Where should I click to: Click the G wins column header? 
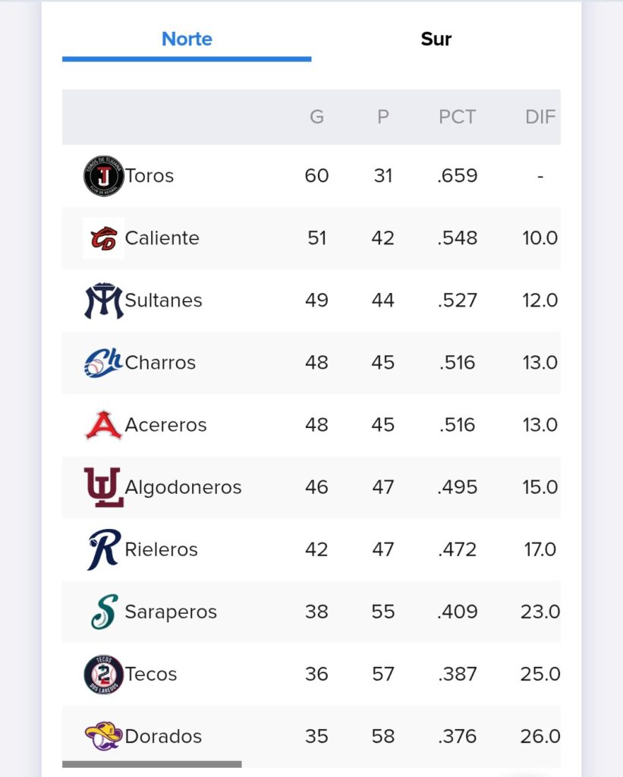(316, 117)
